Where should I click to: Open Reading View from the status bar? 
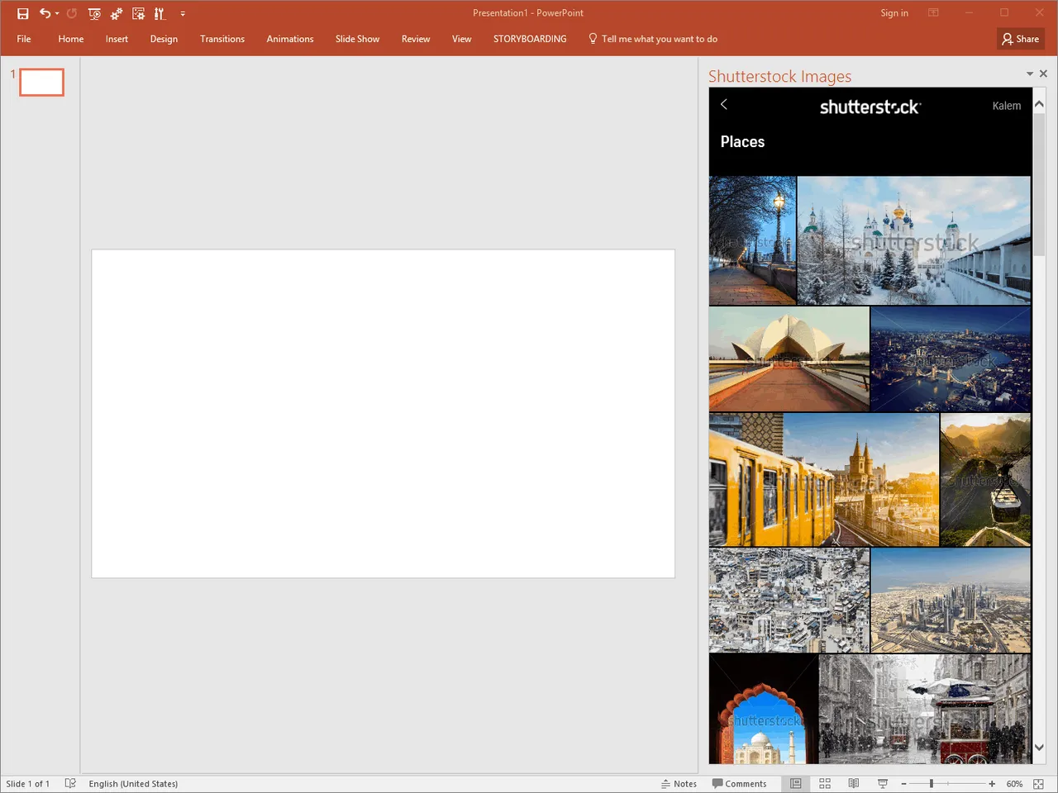[853, 783]
